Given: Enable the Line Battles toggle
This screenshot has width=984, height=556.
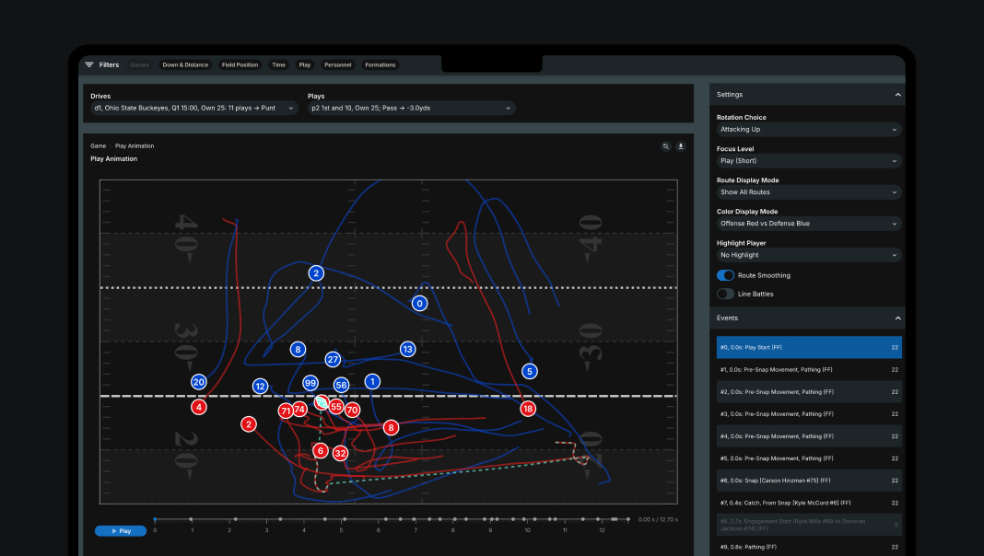Looking at the screenshot, I should (725, 294).
